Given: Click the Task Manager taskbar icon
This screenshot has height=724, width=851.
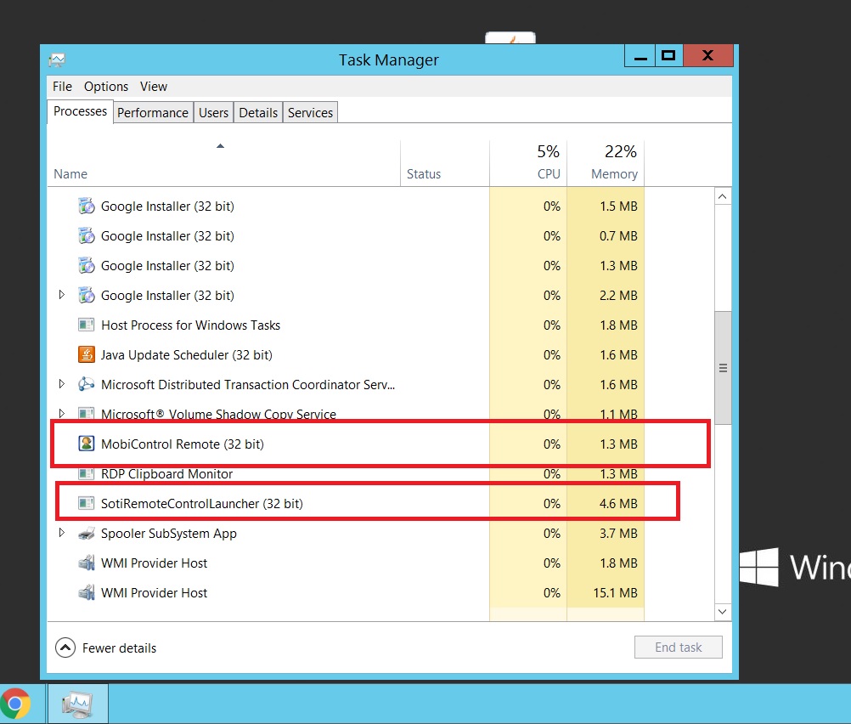Looking at the screenshot, I should click(x=78, y=704).
